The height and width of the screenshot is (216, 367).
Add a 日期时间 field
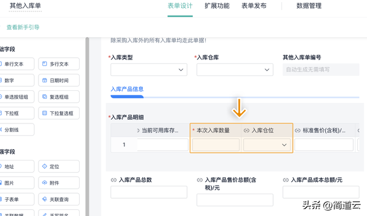[59, 80]
